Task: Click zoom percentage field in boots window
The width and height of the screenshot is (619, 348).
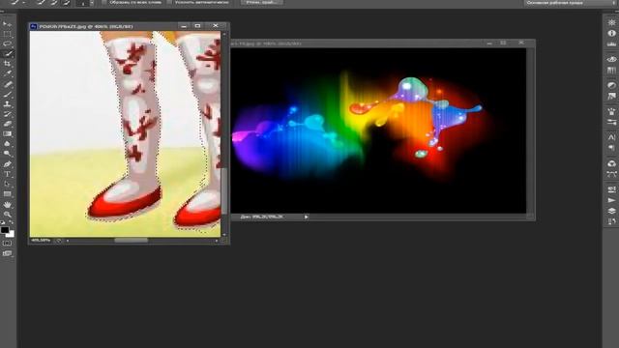Action: pyautogui.click(x=41, y=241)
